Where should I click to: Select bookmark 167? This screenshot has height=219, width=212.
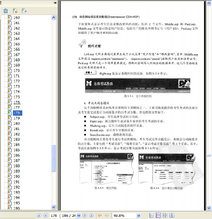(17, 55)
